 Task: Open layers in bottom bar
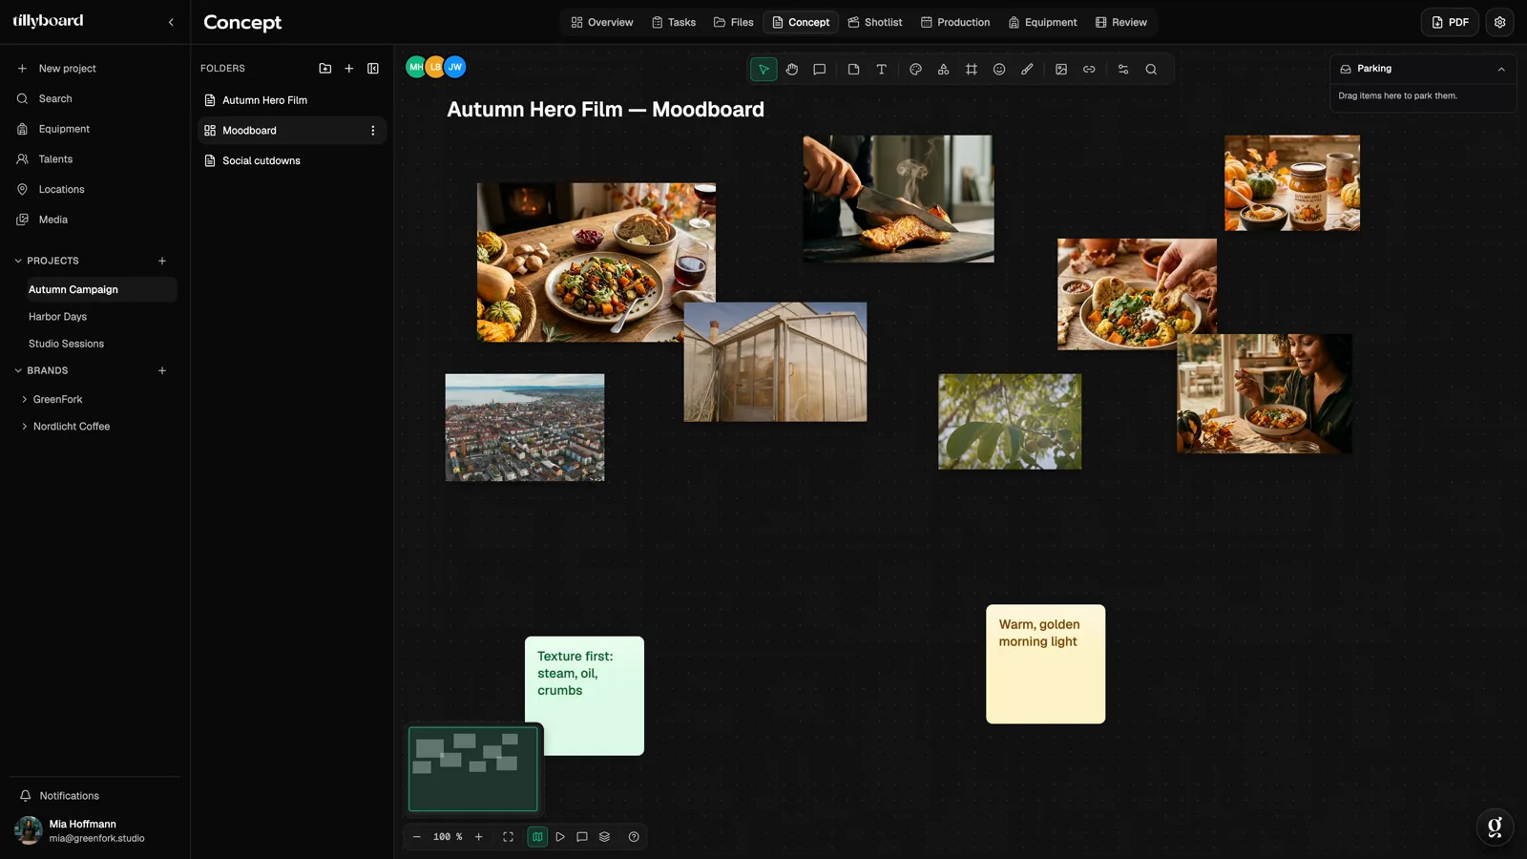(x=604, y=837)
